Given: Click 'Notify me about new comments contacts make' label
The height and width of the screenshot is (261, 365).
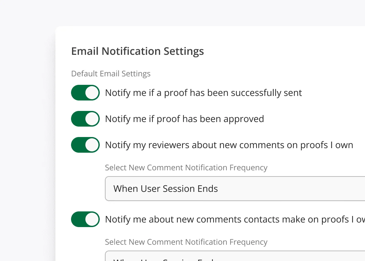Looking at the screenshot, I should click(235, 219).
